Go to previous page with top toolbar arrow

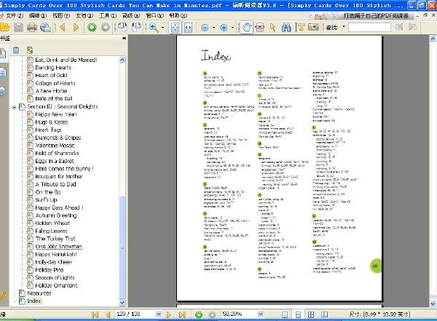coord(63,28)
